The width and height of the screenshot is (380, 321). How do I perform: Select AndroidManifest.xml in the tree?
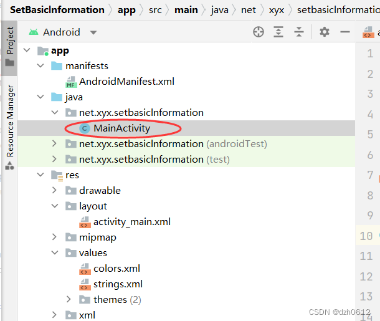126,82
